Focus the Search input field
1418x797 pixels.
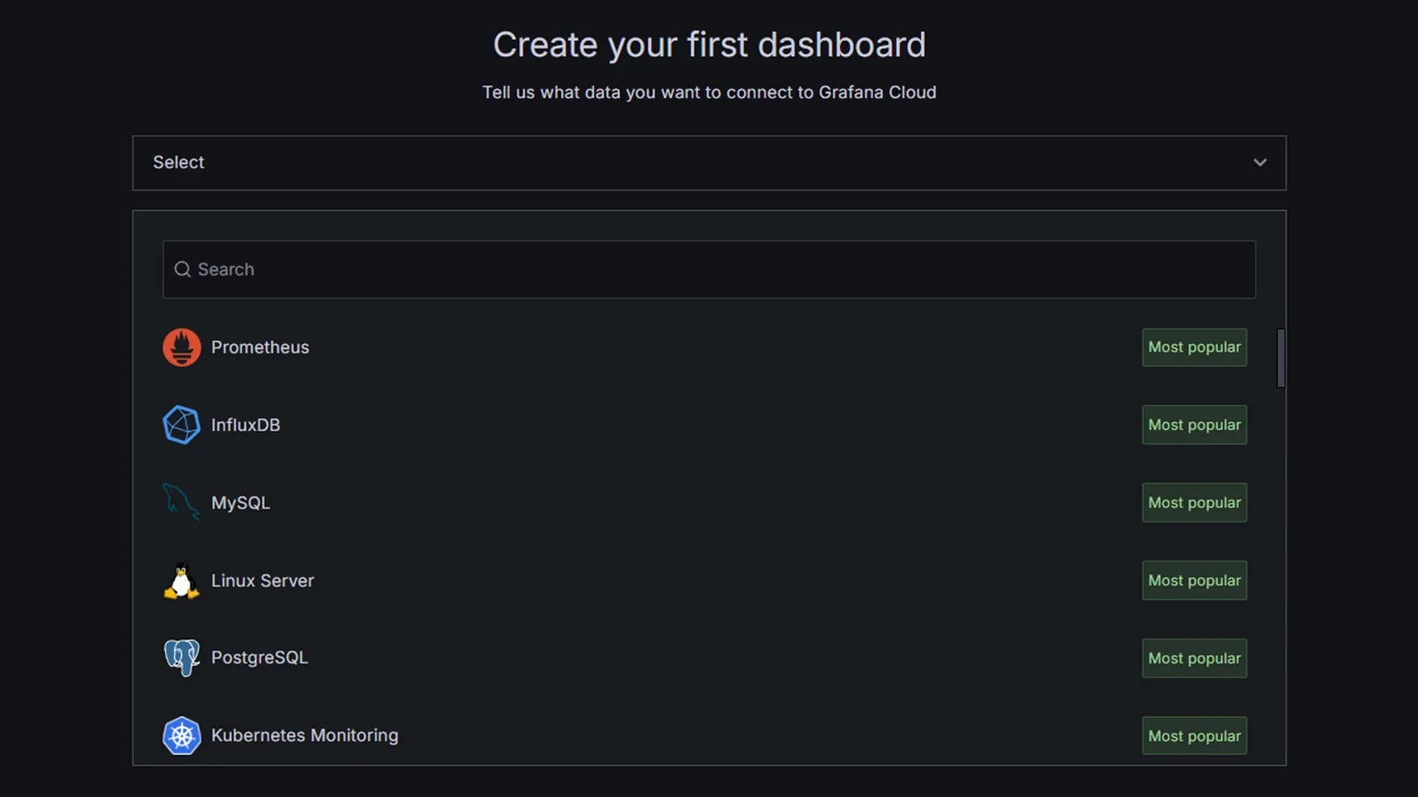tap(709, 270)
